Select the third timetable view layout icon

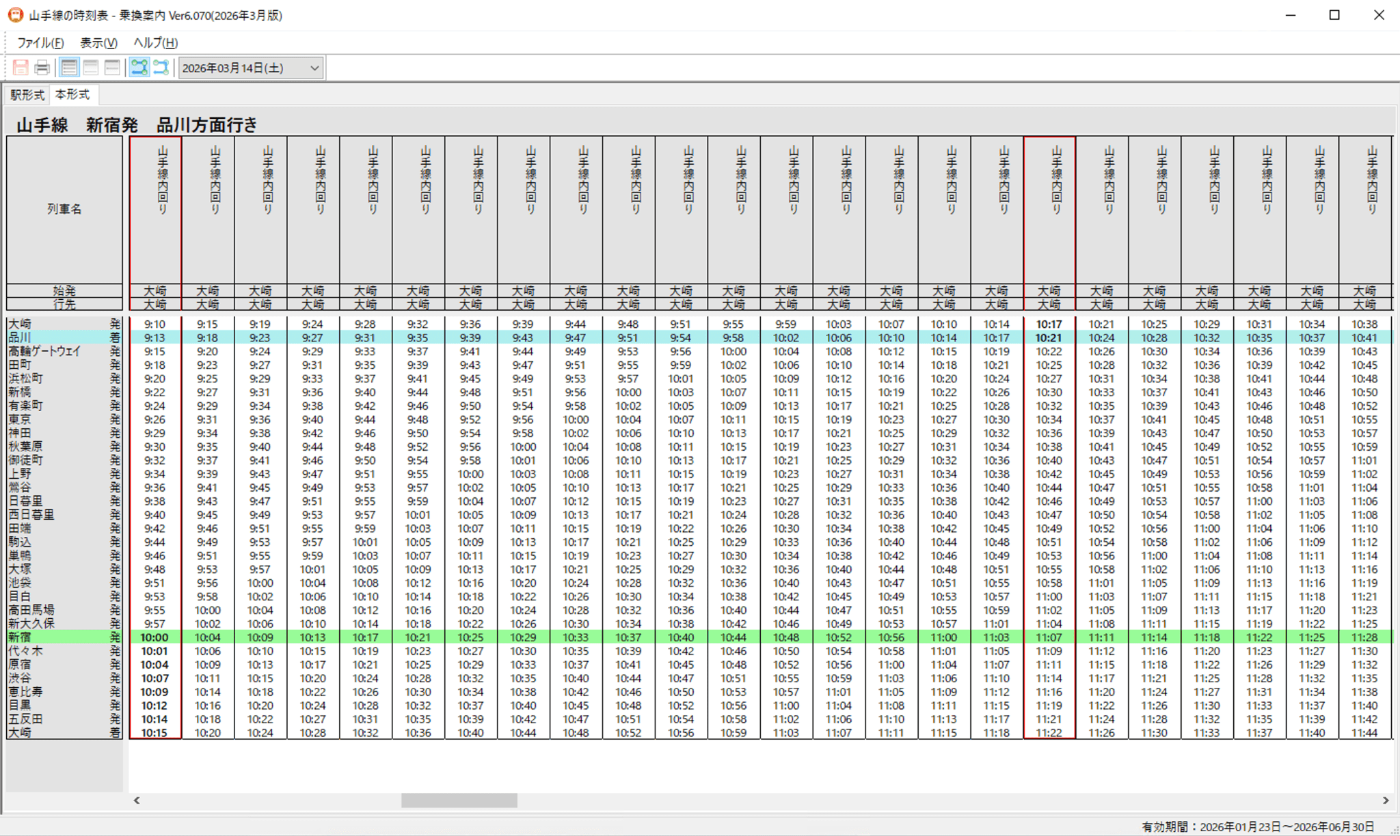pos(112,68)
